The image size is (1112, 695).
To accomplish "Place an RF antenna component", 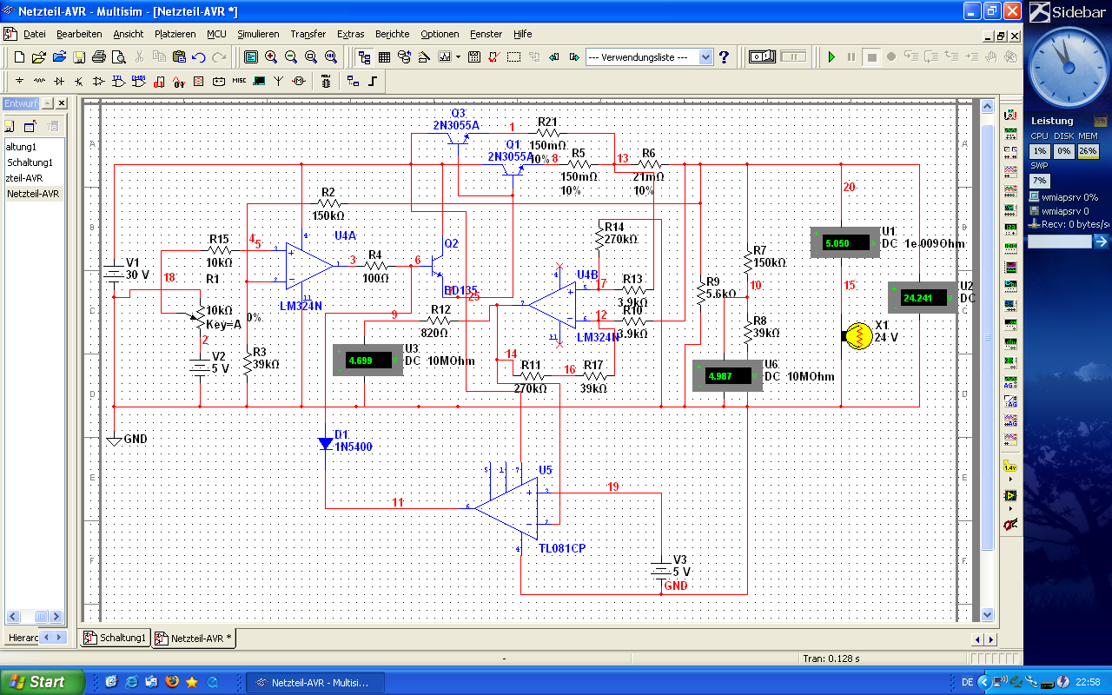I will click(278, 81).
